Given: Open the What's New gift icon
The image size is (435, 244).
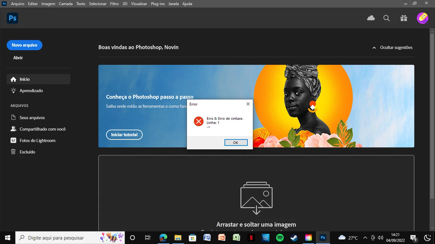Looking at the screenshot, I should 404,18.
